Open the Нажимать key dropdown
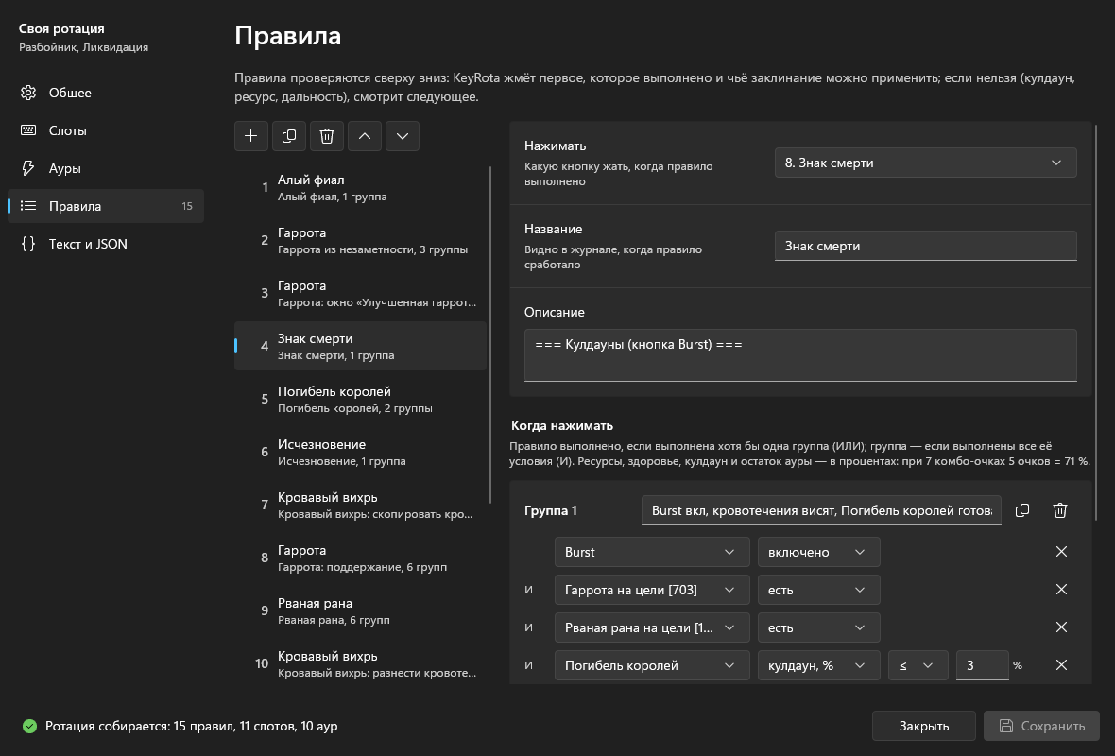The height and width of the screenshot is (756, 1115). click(x=925, y=163)
